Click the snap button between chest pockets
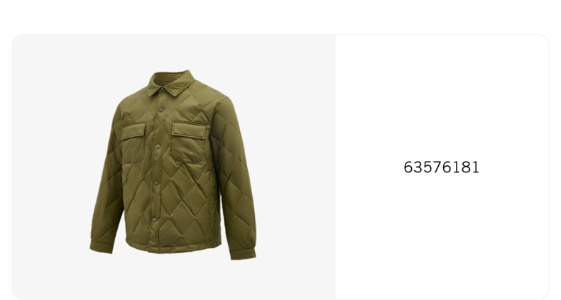Viewport: 561px width, 300px height. 158,146
